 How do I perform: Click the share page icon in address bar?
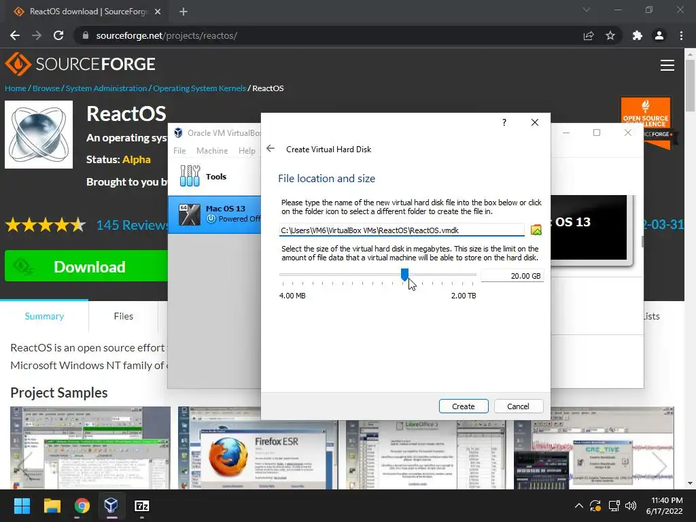(x=589, y=35)
